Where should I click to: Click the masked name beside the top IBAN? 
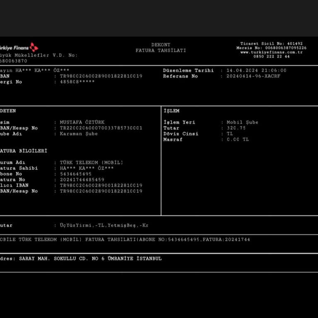coord(34,70)
